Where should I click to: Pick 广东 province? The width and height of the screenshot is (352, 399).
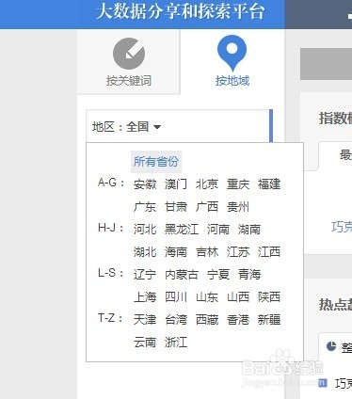pos(145,207)
